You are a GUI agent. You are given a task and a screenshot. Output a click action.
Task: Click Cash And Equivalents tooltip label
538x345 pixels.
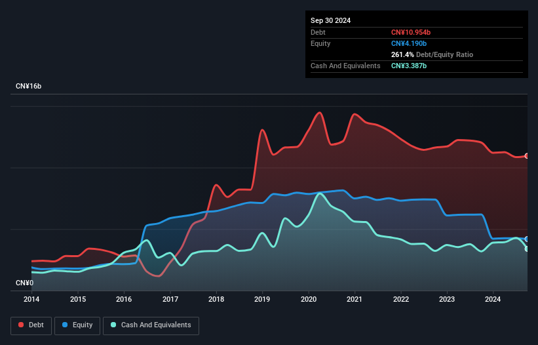pyautogui.click(x=345, y=66)
